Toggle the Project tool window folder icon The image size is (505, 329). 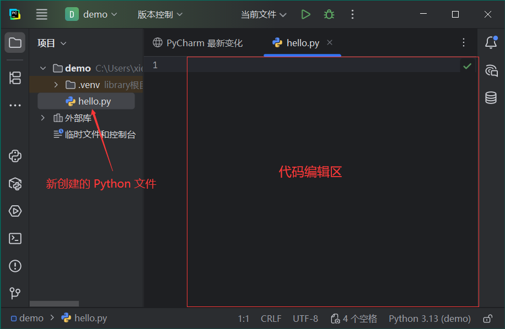pyautogui.click(x=15, y=42)
